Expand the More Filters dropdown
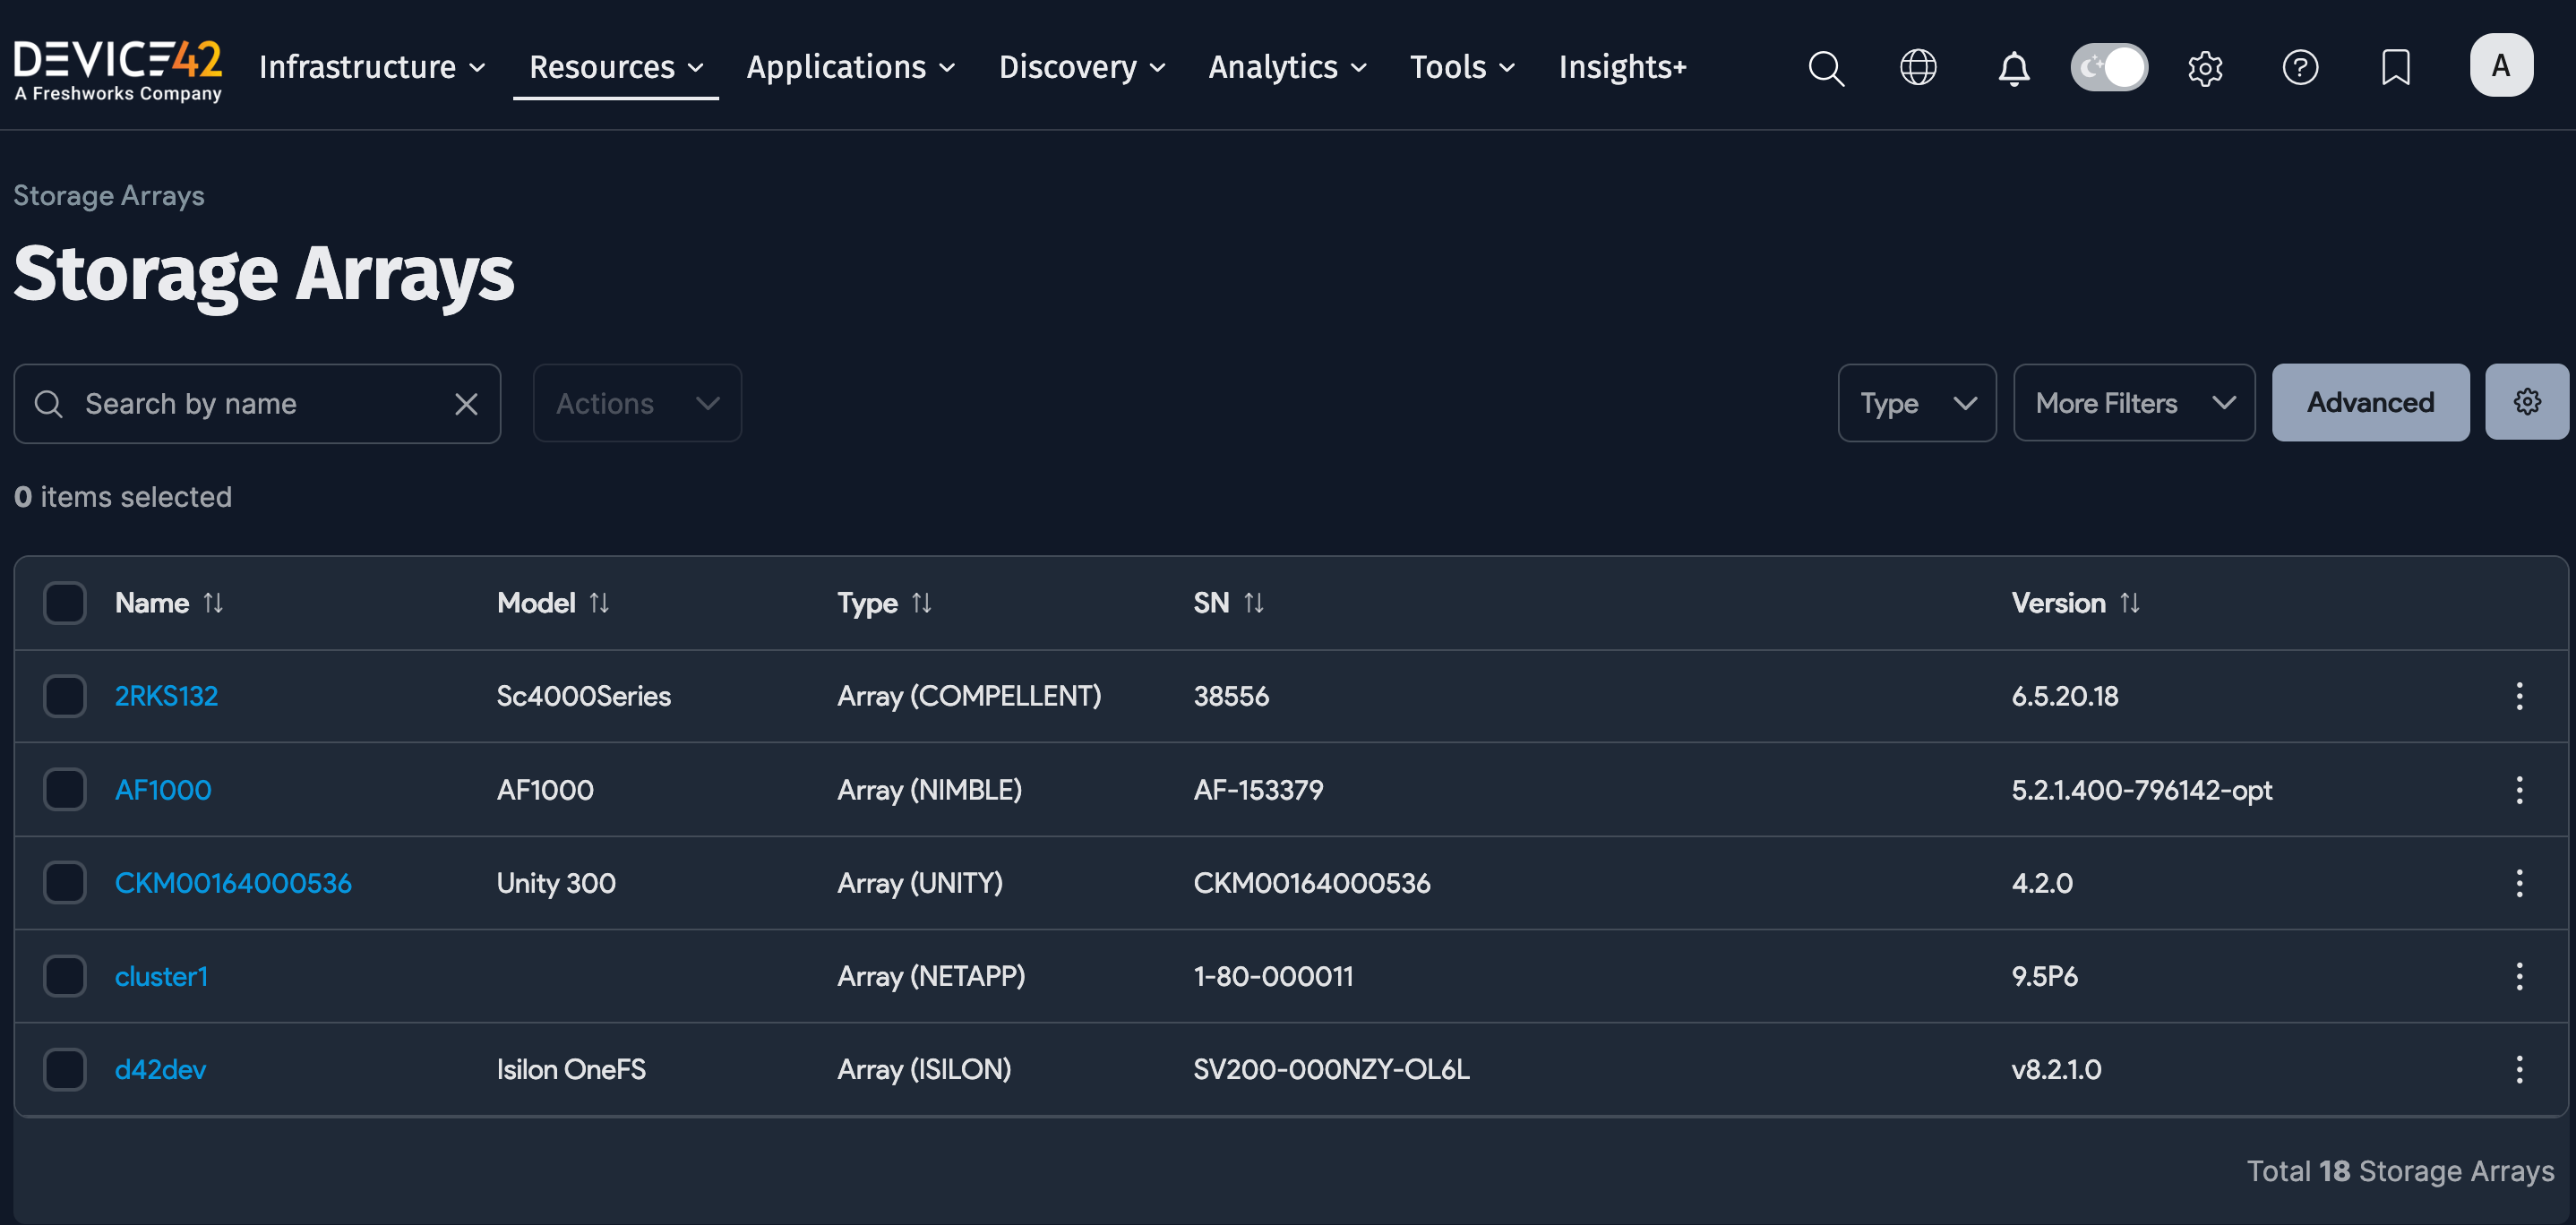The height and width of the screenshot is (1225, 2576). 2133,402
